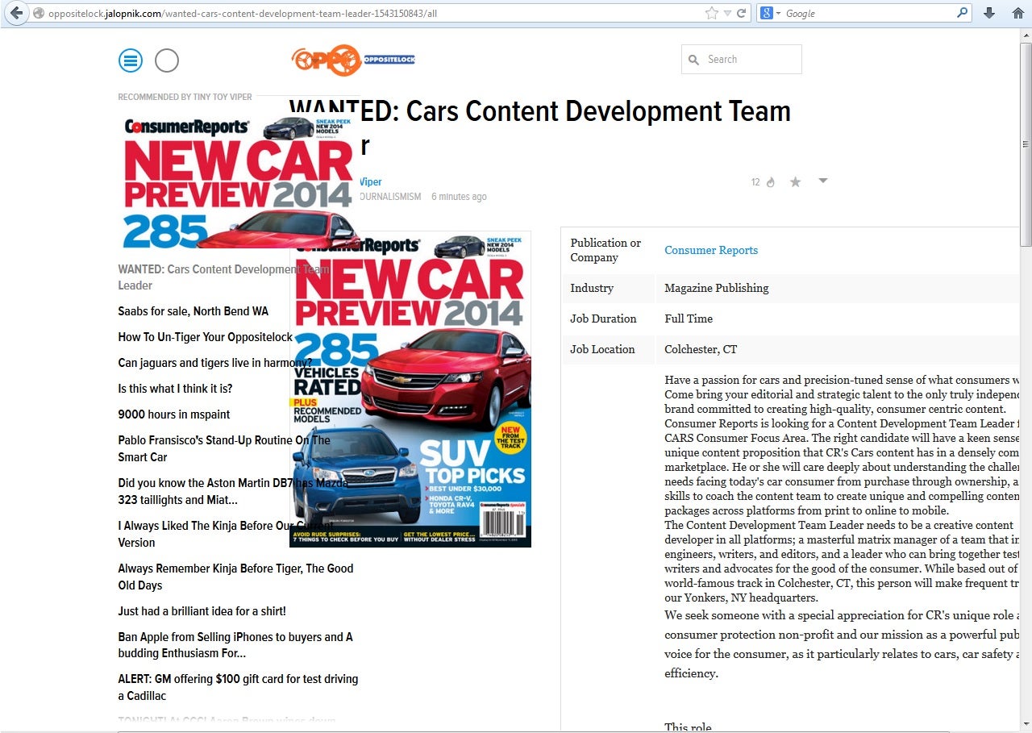Click the site Search field
1032x733 pixels.
742,59
